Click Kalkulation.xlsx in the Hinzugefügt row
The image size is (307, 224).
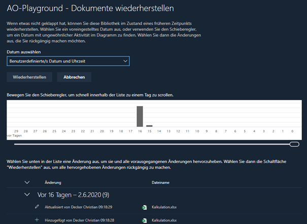pyautogui.click(x=164, y=220)
